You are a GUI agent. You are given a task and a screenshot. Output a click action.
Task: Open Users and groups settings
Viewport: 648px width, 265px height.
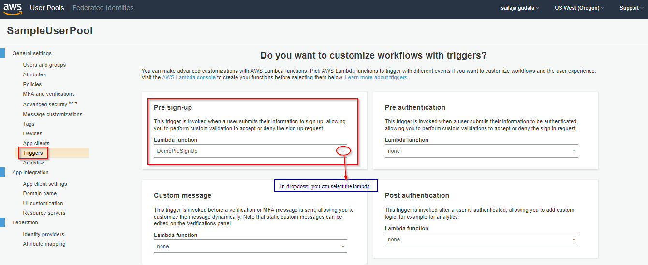pyautogui.click(x=44, y=65)
